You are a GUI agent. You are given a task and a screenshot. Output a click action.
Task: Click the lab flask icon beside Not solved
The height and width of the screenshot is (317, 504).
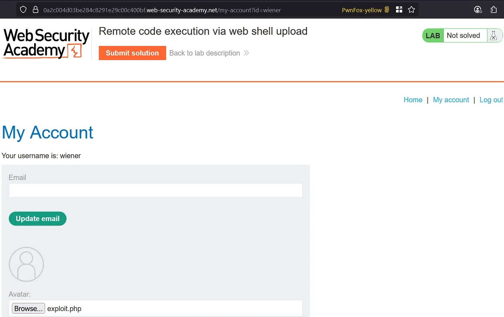494,36
